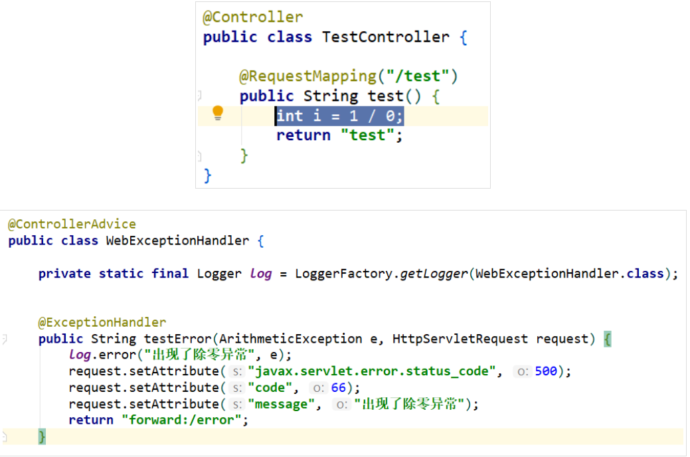Click fold end marker after forward:/error
Viewport: 690px width, 457px height.
click(5, 436)
